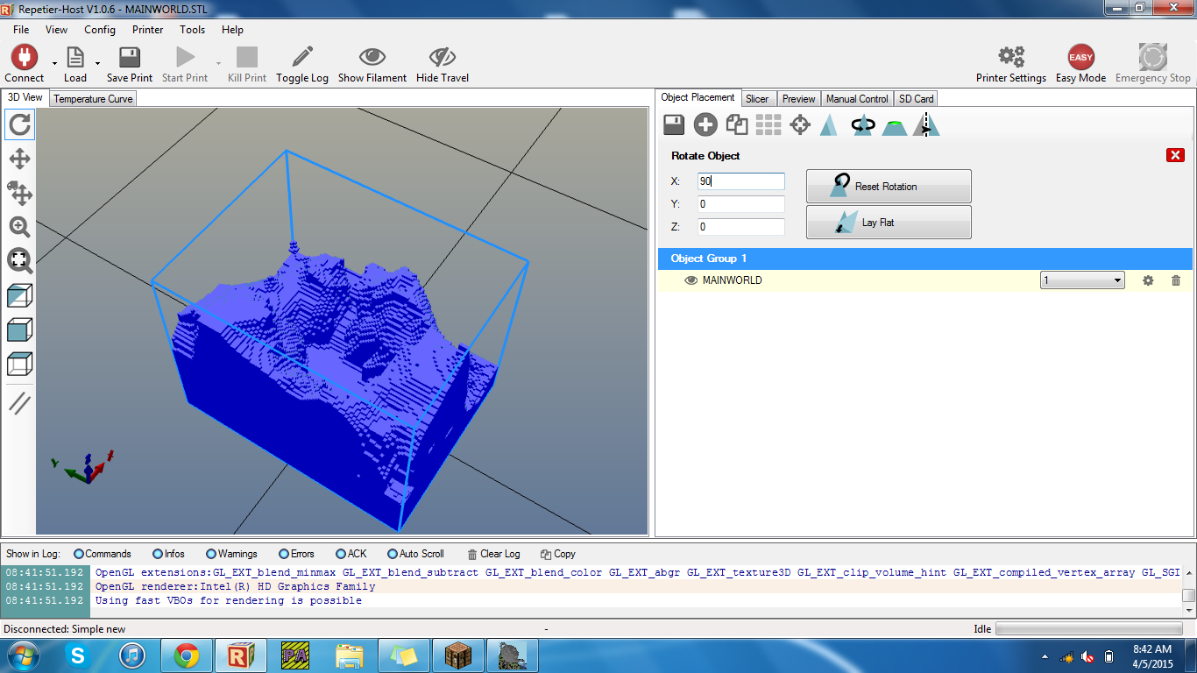The image size is (1197, 673).
Task: Open the File menu
Action: (21, 30)
